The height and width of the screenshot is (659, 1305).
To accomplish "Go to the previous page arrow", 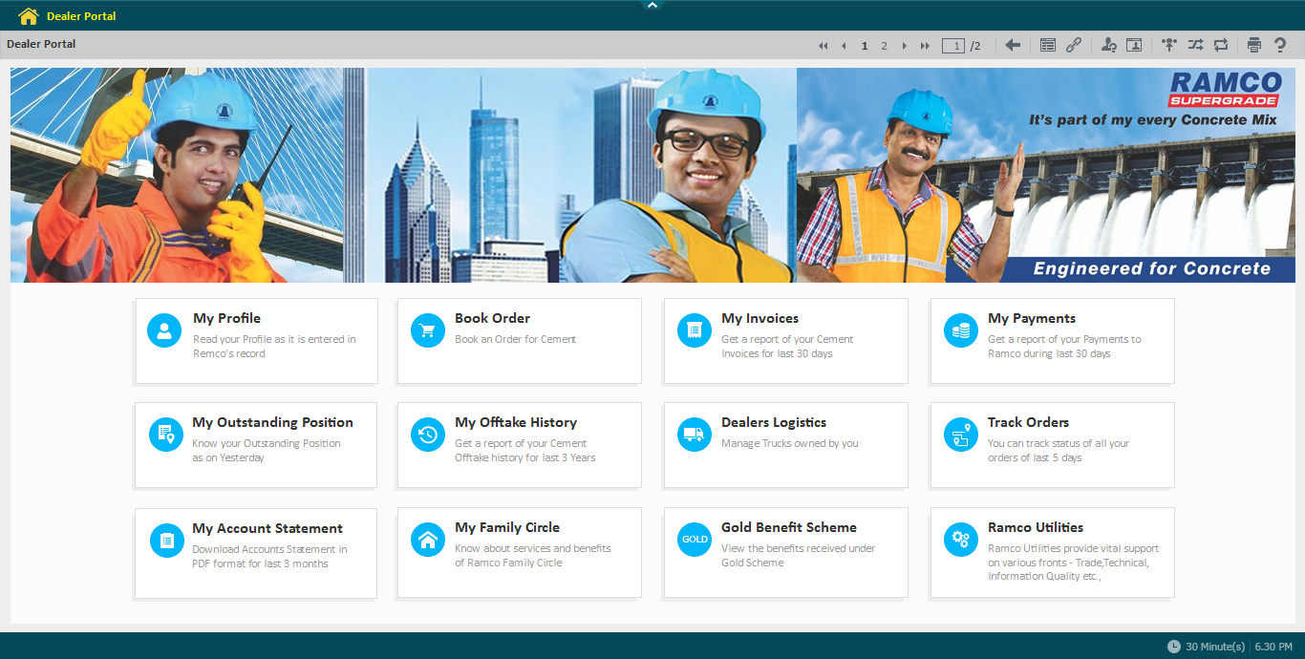I will pos(844,46).
